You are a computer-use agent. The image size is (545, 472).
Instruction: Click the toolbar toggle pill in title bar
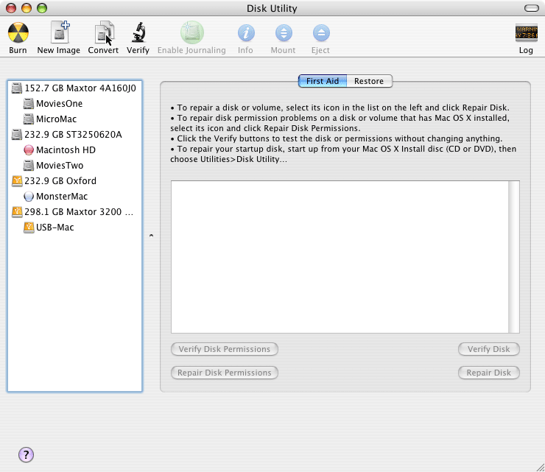532,8
